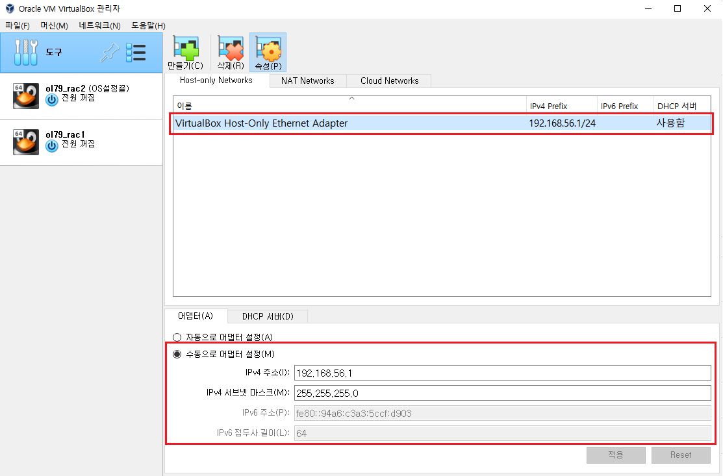Viewport: 723px width, 476px height.
Task: Click the Reset button
Action: (681, 455)
